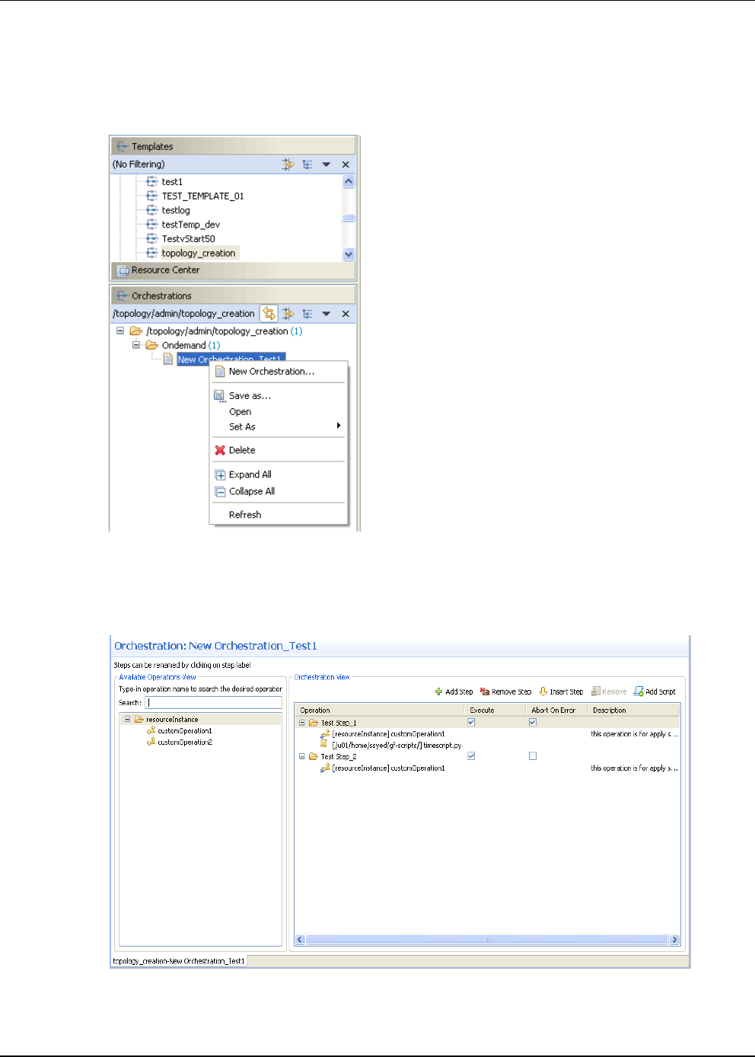Click the Orchestration view horizontal scrollbar

[x=487, y=940]
